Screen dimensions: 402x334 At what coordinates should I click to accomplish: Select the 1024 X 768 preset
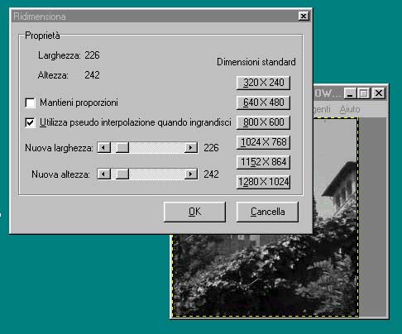point(263,142)
